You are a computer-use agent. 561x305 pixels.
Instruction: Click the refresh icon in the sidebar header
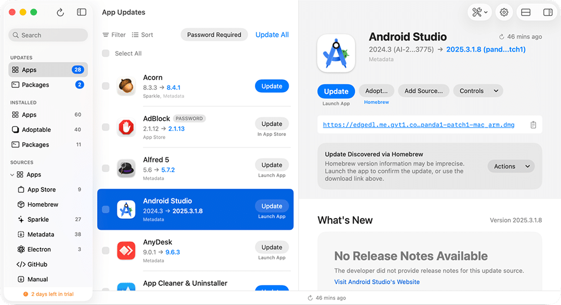pos(61,12)
